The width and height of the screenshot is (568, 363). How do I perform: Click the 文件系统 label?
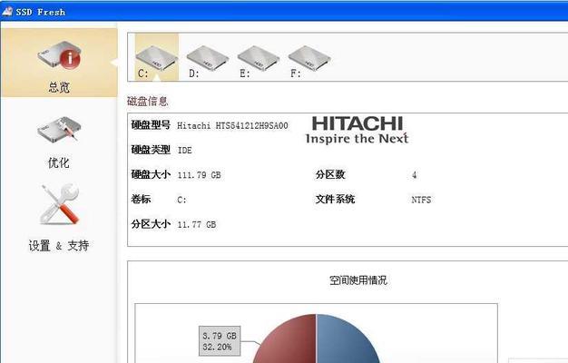coord(335,200)
